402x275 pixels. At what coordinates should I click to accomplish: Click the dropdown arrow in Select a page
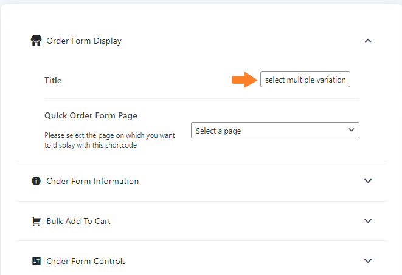[352, 130]
